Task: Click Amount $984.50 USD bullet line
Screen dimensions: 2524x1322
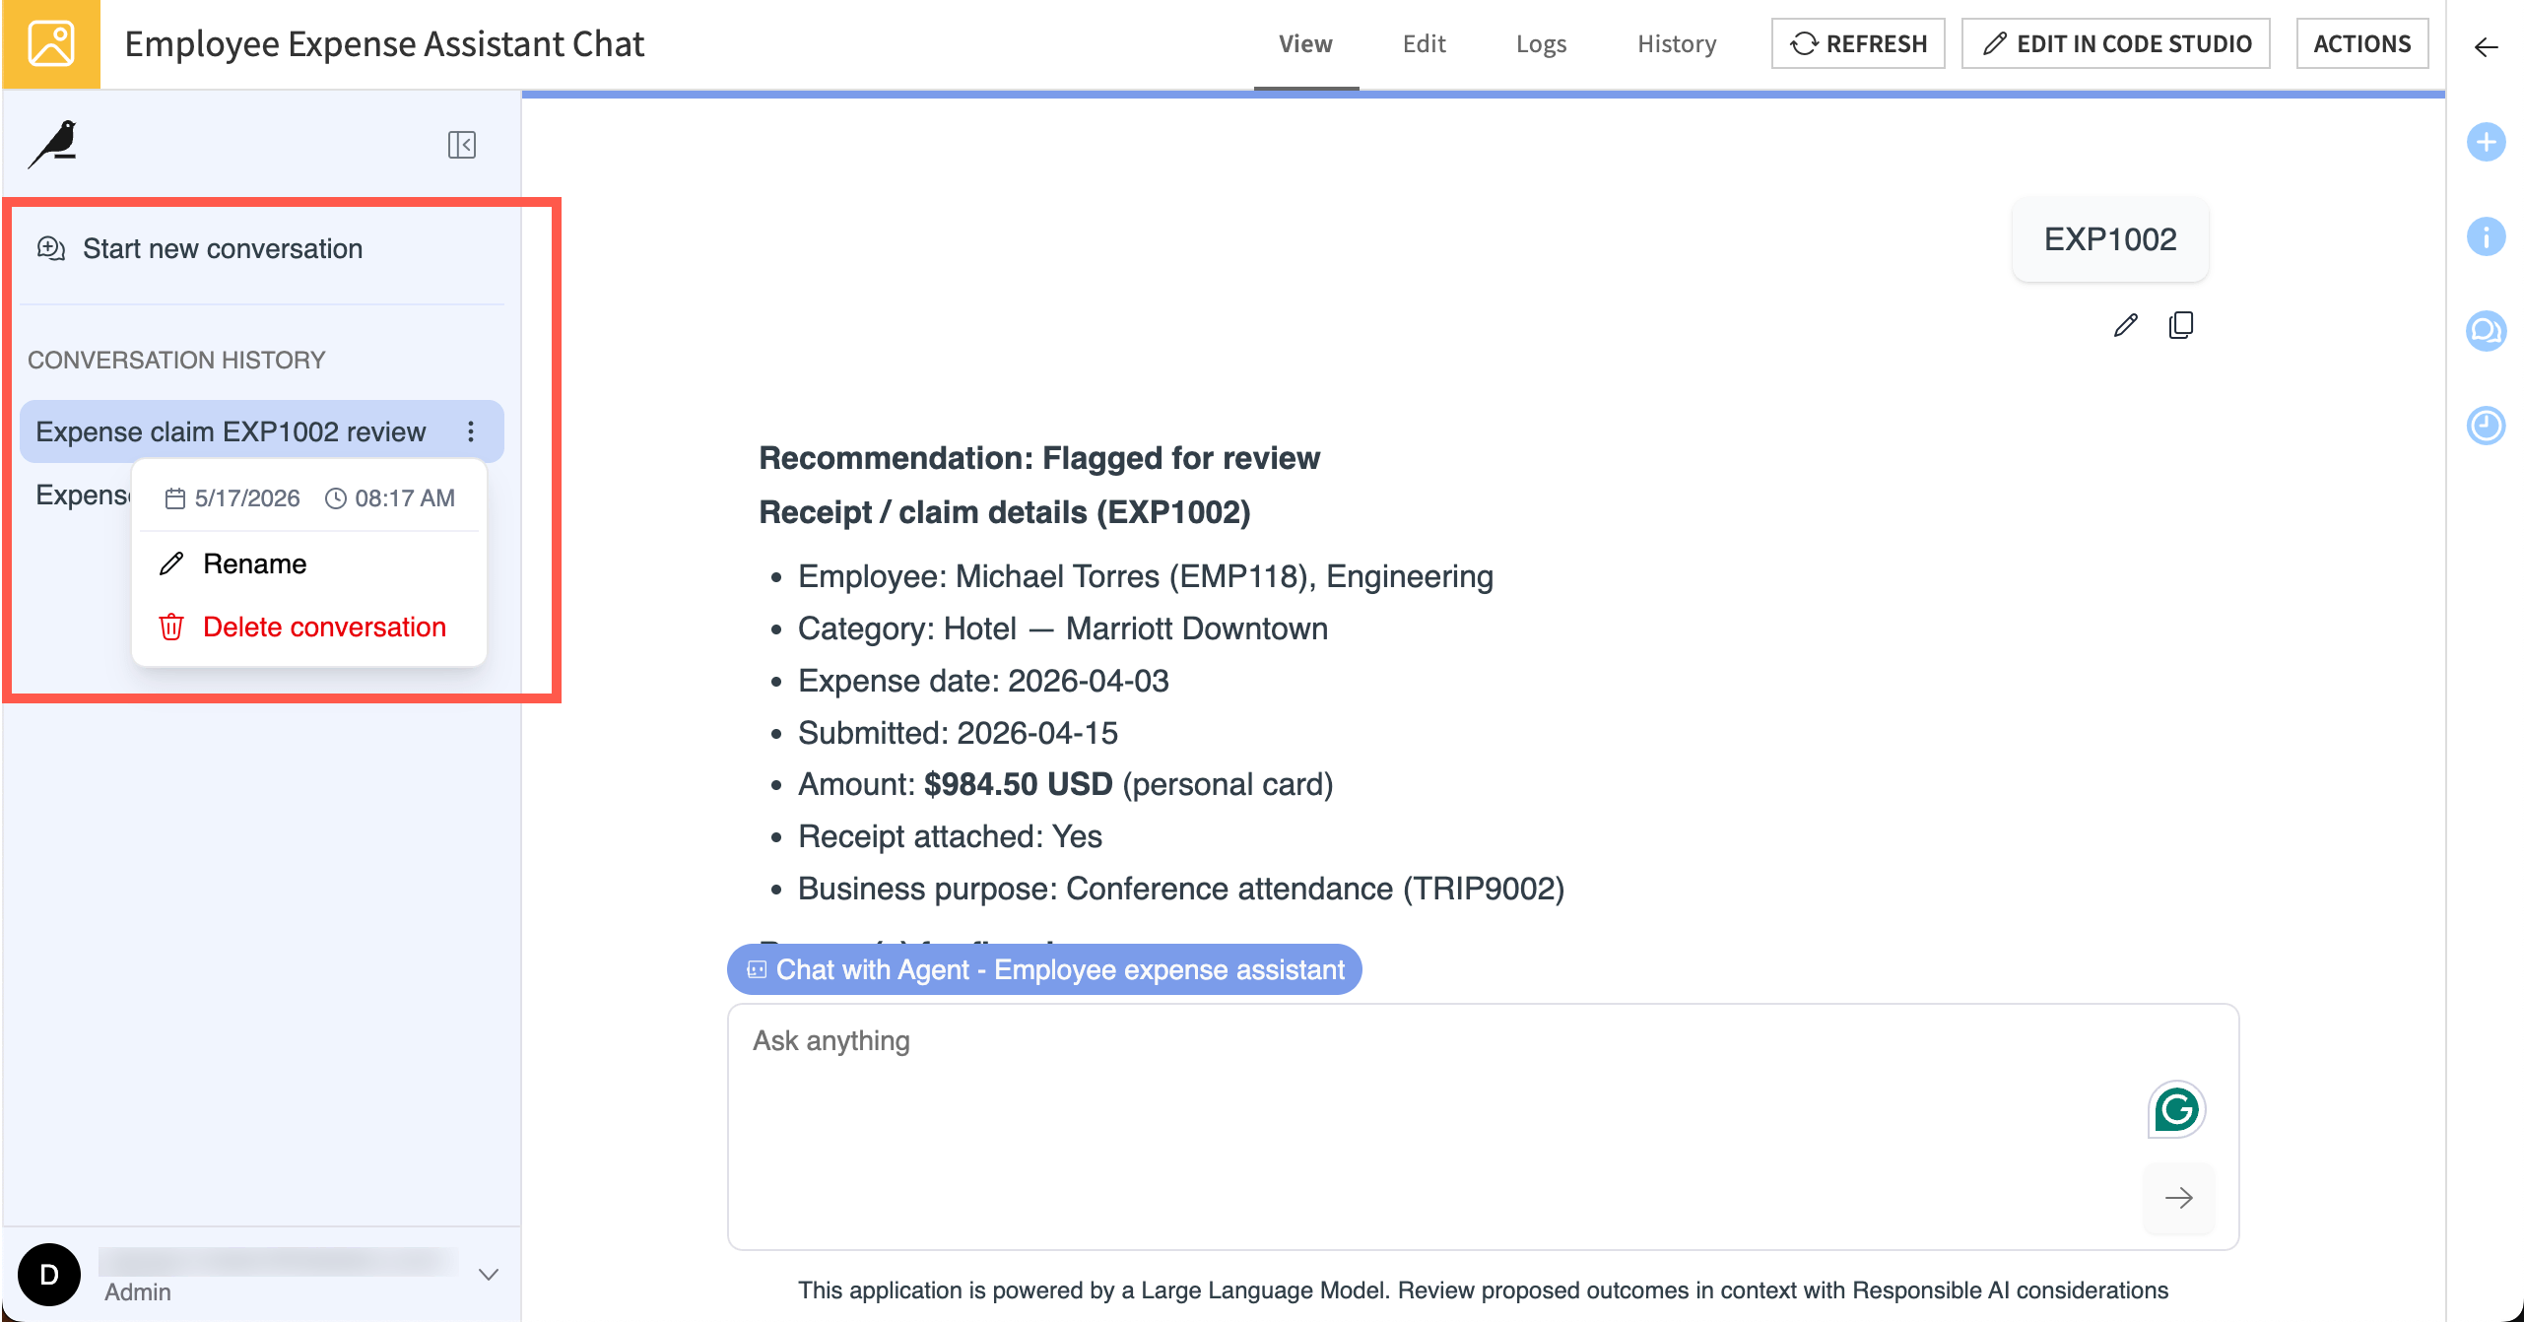Action: coord(1065,784)
